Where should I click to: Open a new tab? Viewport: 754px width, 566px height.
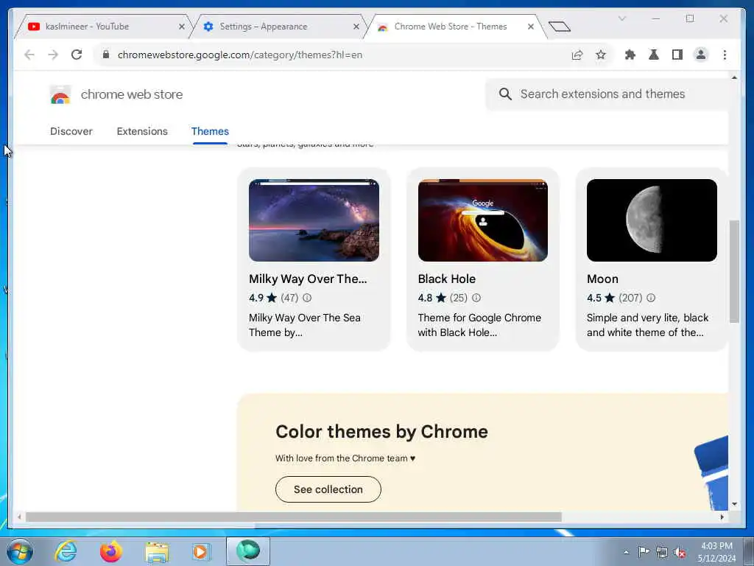tap(560, 27)
